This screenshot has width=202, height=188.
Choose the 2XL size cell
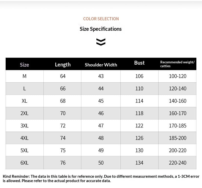point(25,113)
